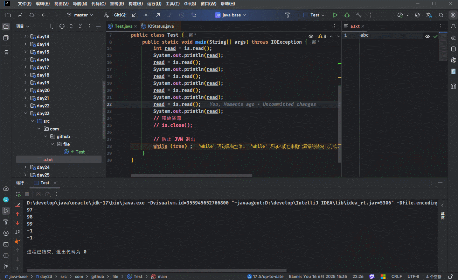
Task: Open Search Everywhere magnifier icon
Action: (441, 15)
